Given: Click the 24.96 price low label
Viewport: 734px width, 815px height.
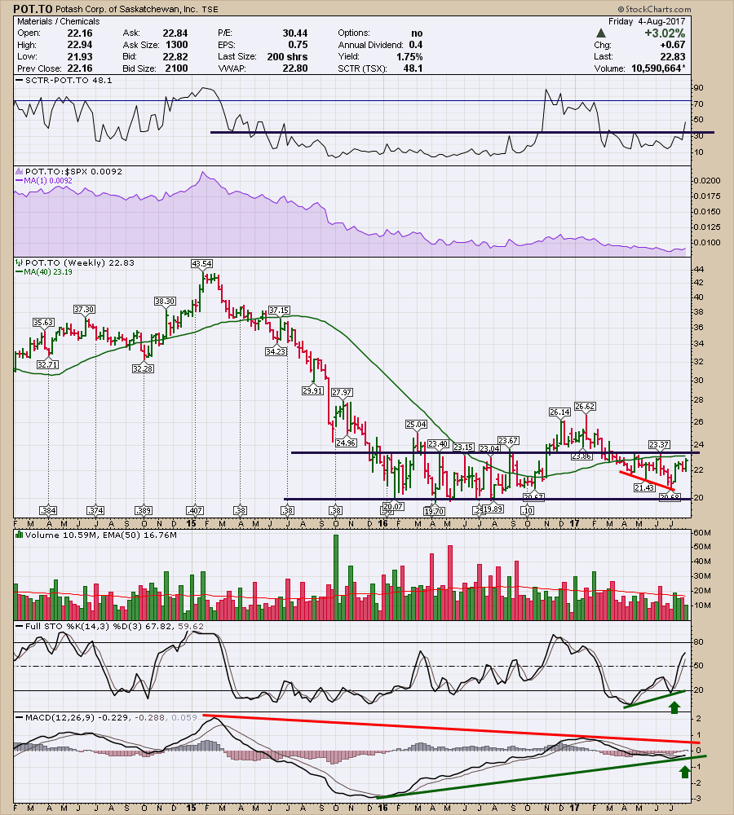Looking at the screenshot, I should coord(346,443).
